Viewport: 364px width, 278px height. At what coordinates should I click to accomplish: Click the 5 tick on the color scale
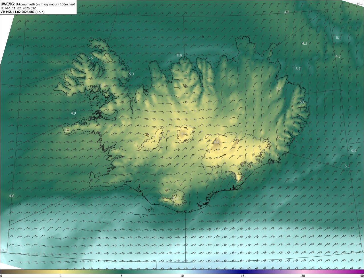click(x=121, y=276)
